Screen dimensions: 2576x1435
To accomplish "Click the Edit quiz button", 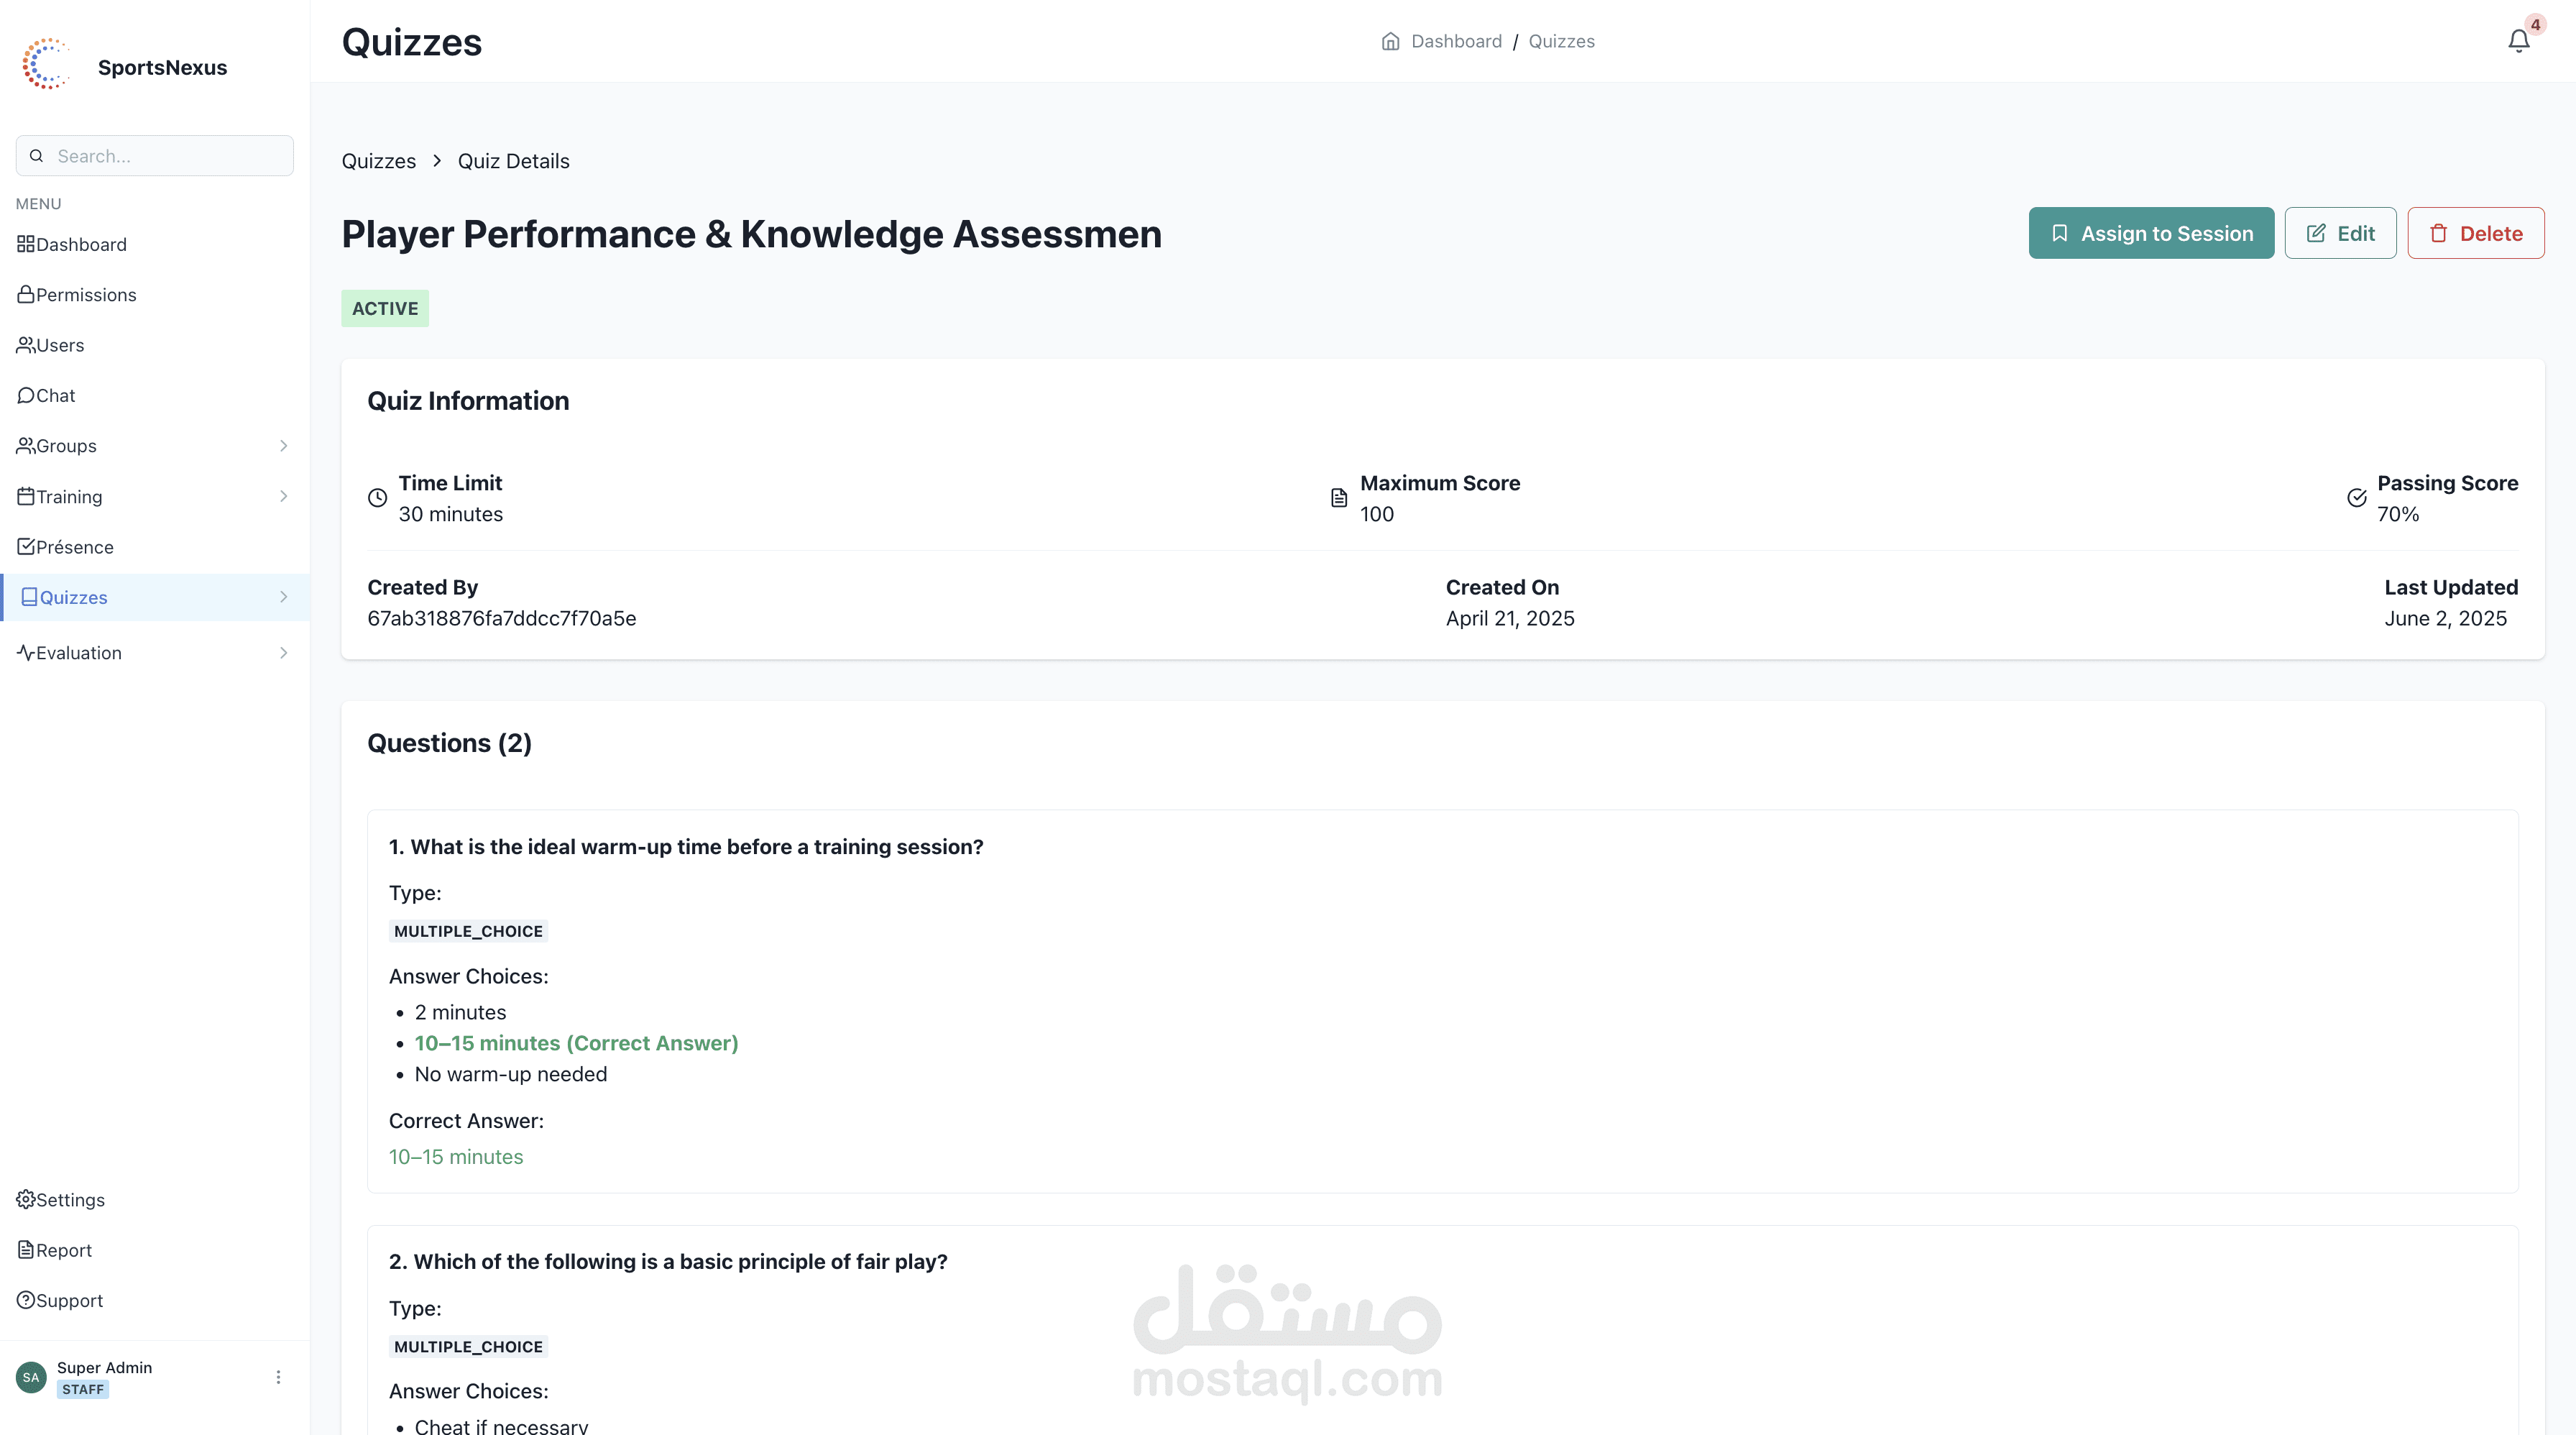I will coord(2340,233).
